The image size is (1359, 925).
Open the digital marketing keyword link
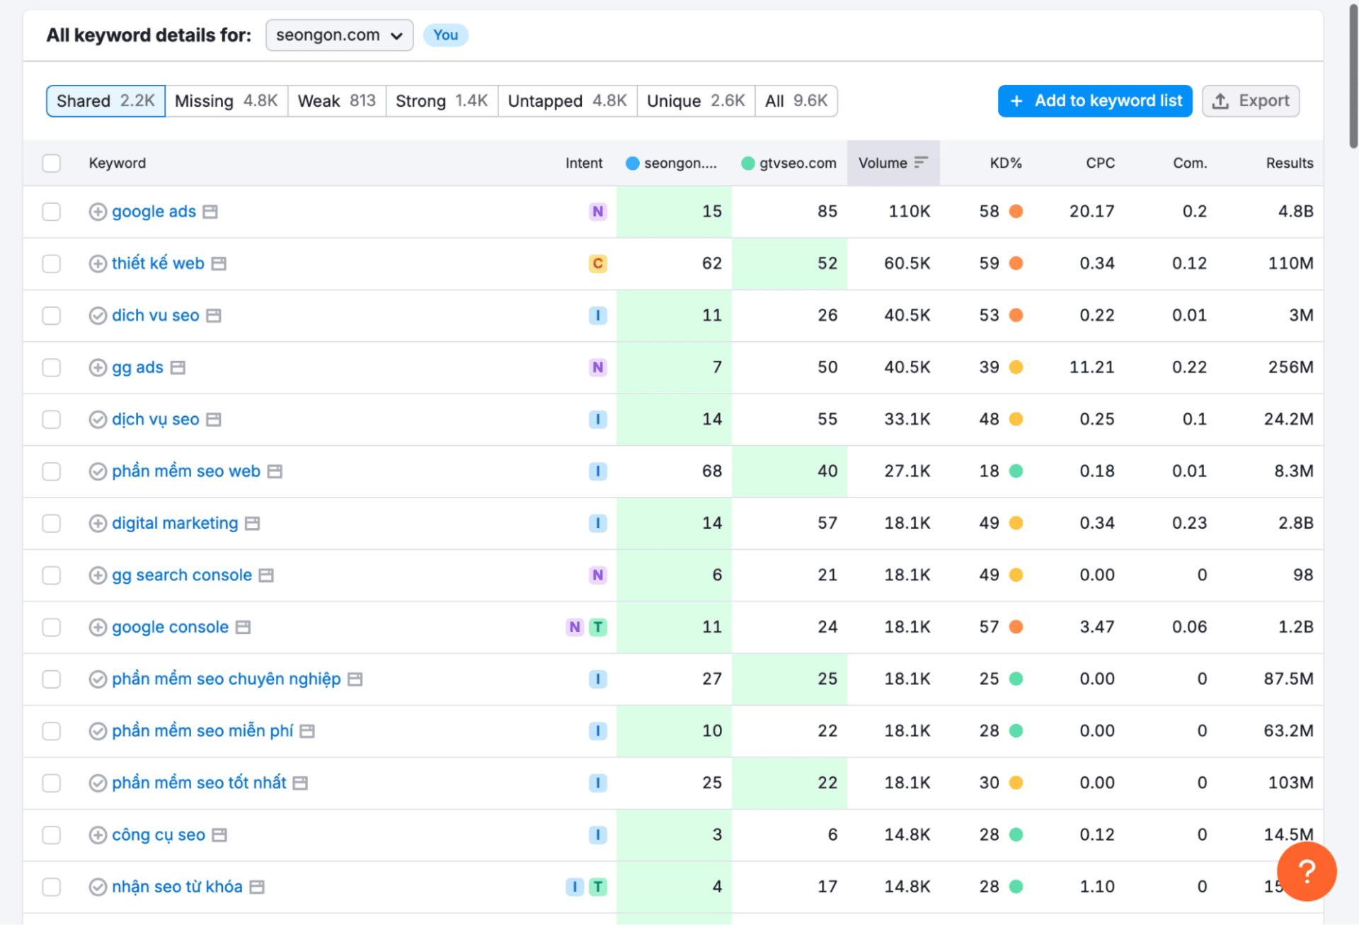click(x=175, y=523)
